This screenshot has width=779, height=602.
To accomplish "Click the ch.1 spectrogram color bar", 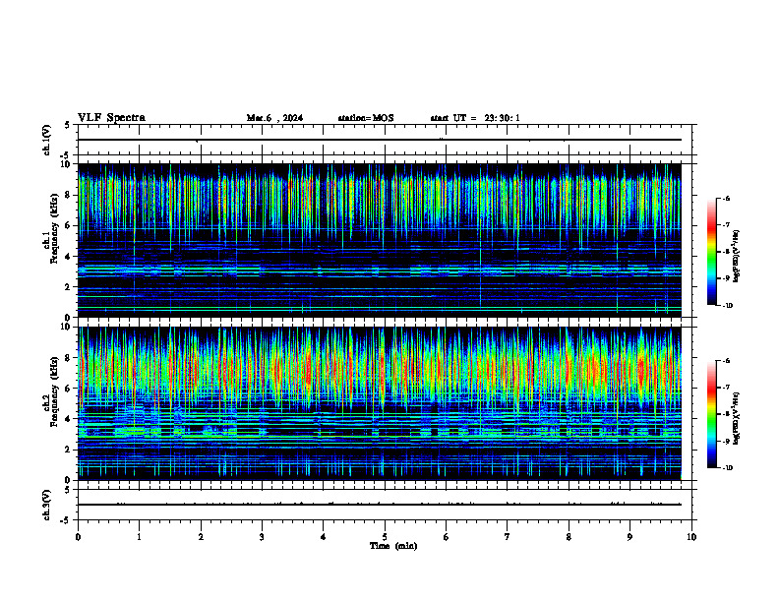I will [711, 252].
